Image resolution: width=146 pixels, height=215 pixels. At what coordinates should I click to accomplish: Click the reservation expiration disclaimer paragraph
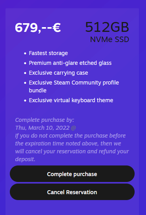point(72,147)
